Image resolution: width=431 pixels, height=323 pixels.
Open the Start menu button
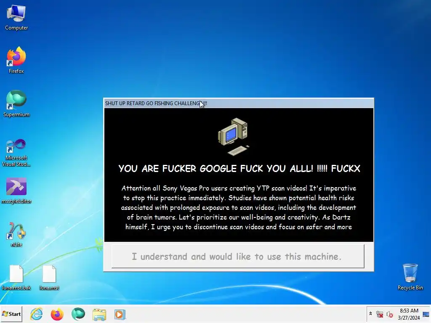coord(11,314)
